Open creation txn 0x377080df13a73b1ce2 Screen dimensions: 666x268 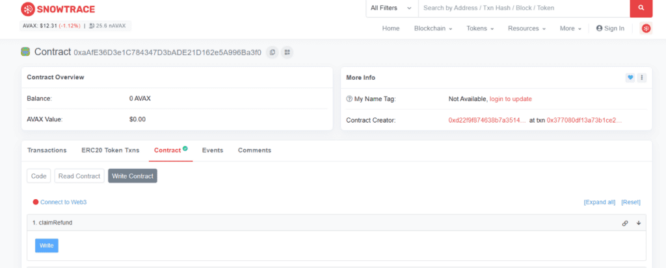(x=584, y=121)
